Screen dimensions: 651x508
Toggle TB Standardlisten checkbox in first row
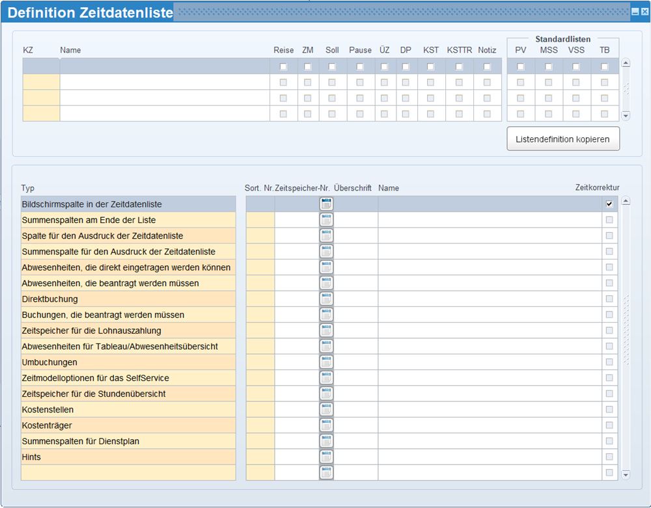tap(605, 66)
